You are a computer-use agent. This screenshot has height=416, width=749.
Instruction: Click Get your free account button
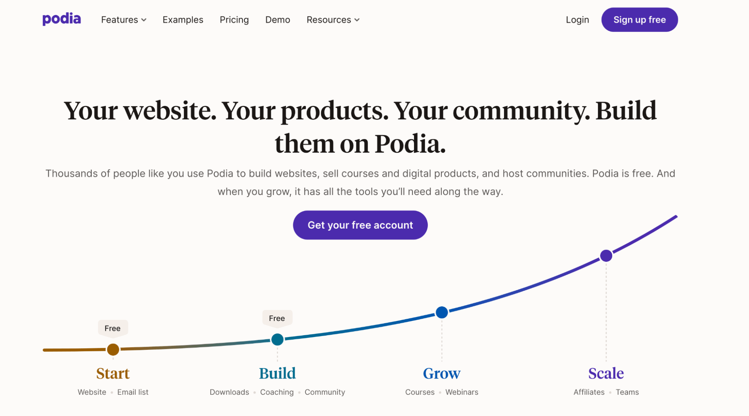click(x=360, y=225)
